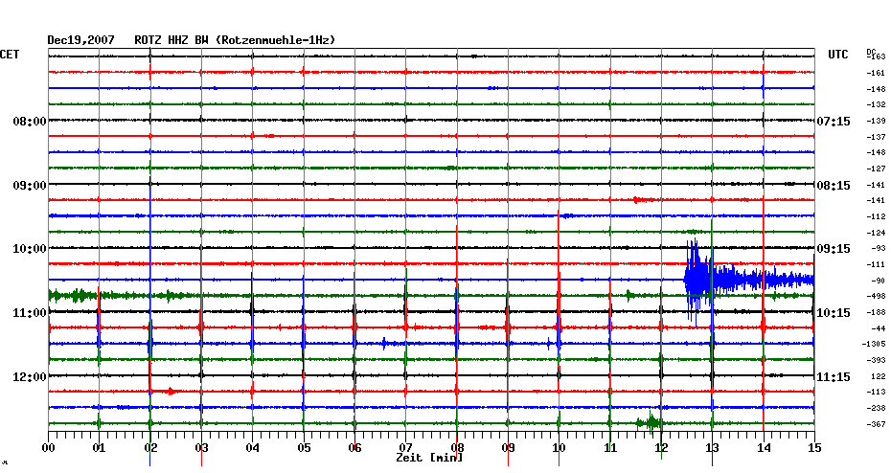Click the DC offset value -93
The height and width of the screenshot is (473, 891).
878,249
